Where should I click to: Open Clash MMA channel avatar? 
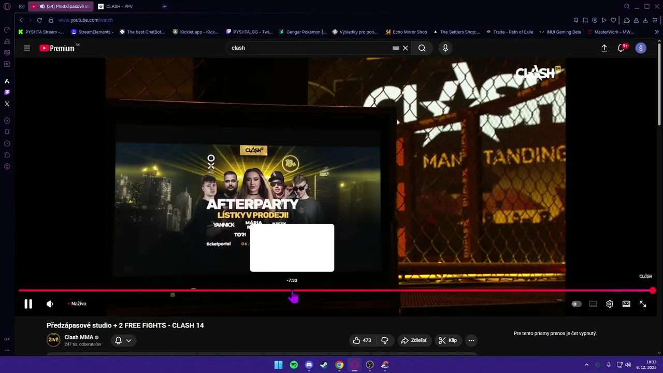click(53, 340)
